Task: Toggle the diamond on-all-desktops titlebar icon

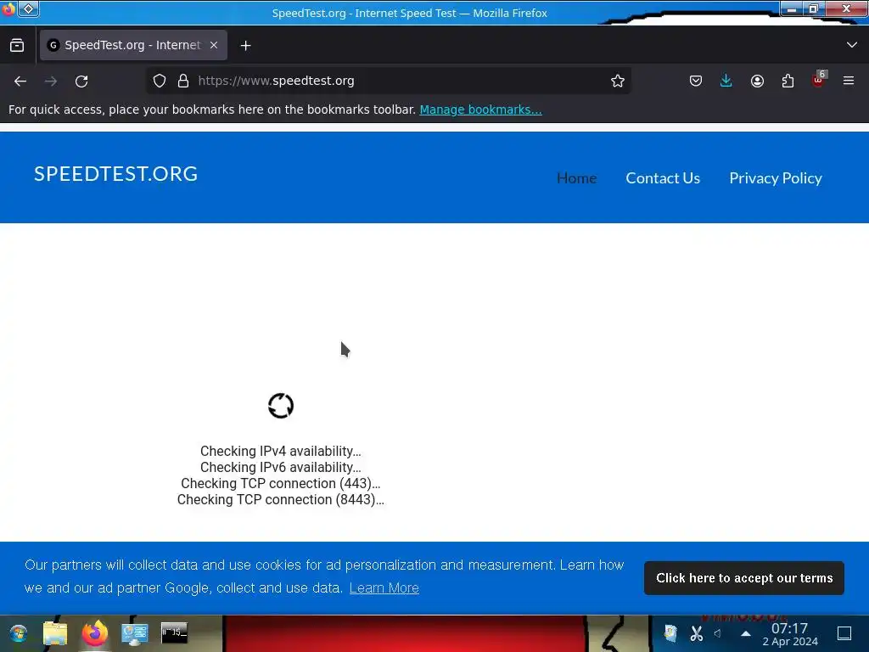Action: point(29,8)
